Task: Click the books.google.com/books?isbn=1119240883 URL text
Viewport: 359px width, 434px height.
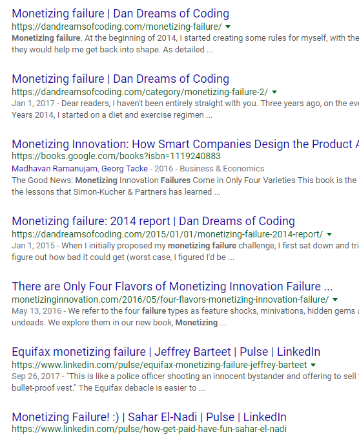Action: point(116,157)
